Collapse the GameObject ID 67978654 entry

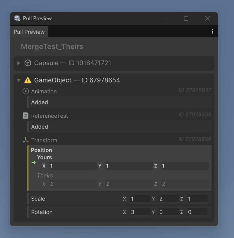tap(19, 80)
